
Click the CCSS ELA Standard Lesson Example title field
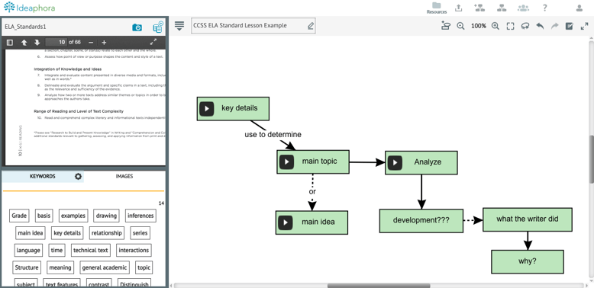tap(253, 26)
